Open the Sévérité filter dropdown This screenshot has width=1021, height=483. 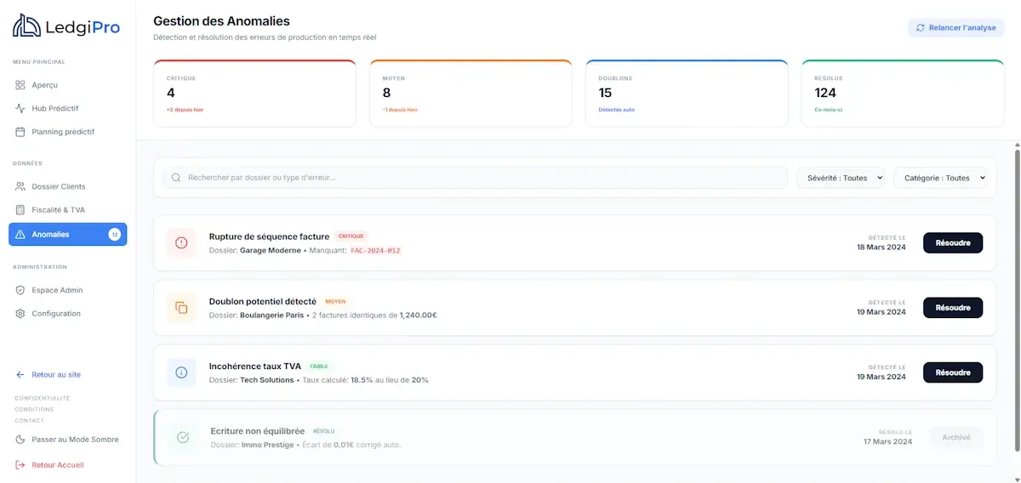(840, 178)
